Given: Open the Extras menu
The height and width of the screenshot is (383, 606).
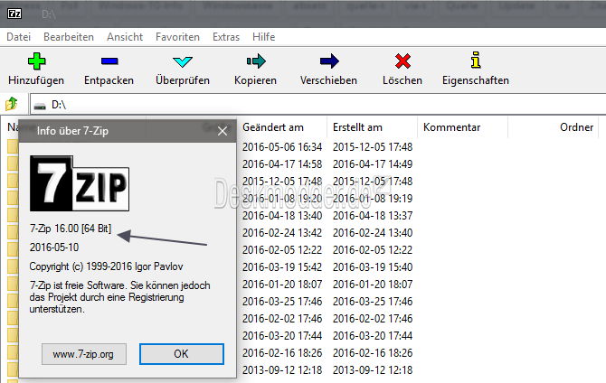Looking at the screenshot, I should [226, 37].
